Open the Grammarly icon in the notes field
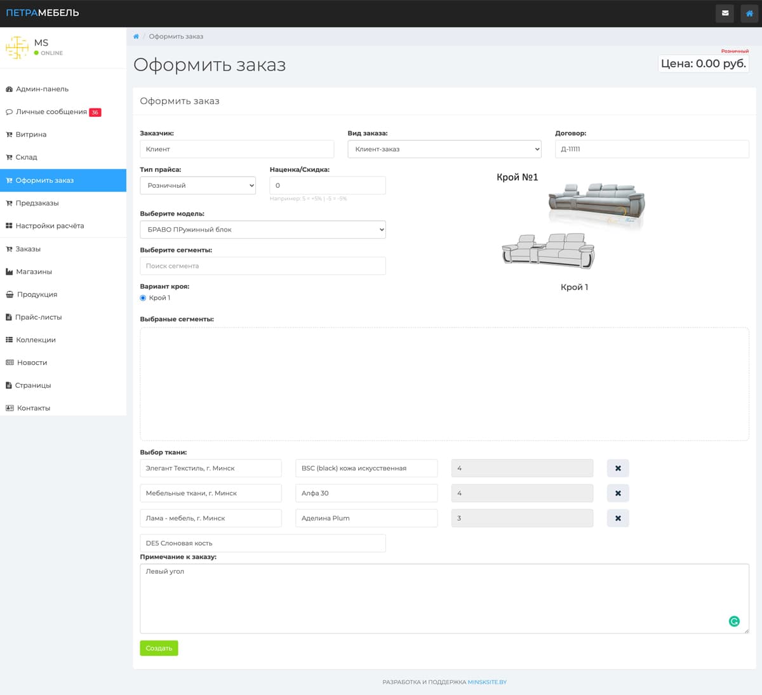Viewport: 762px width, 695px height. point(735,621)
